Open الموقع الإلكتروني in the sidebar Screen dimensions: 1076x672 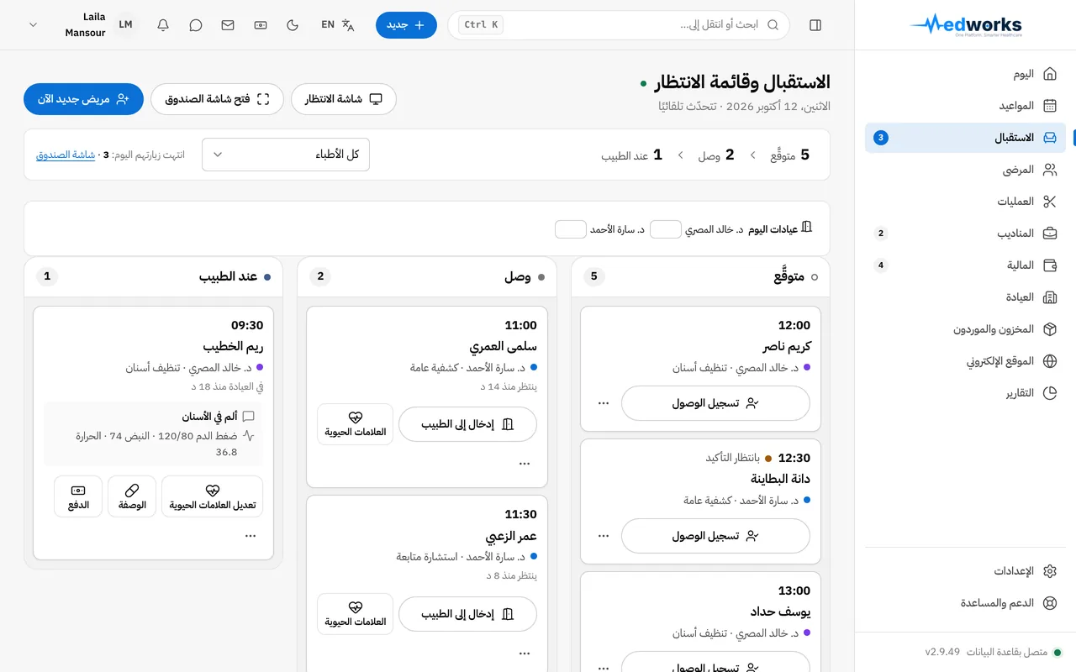pos(965,361)
